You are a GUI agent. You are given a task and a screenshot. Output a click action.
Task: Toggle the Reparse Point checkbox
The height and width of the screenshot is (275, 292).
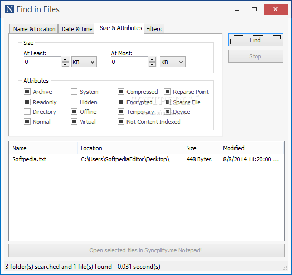(167, 92)
